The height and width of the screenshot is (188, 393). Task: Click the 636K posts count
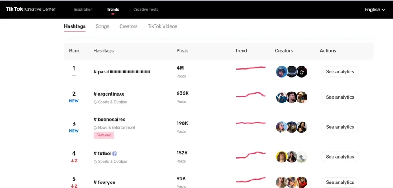click(x=182, y=93)
